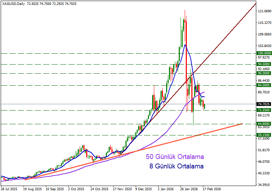Click the 121.0690 value on price axis

265,12
